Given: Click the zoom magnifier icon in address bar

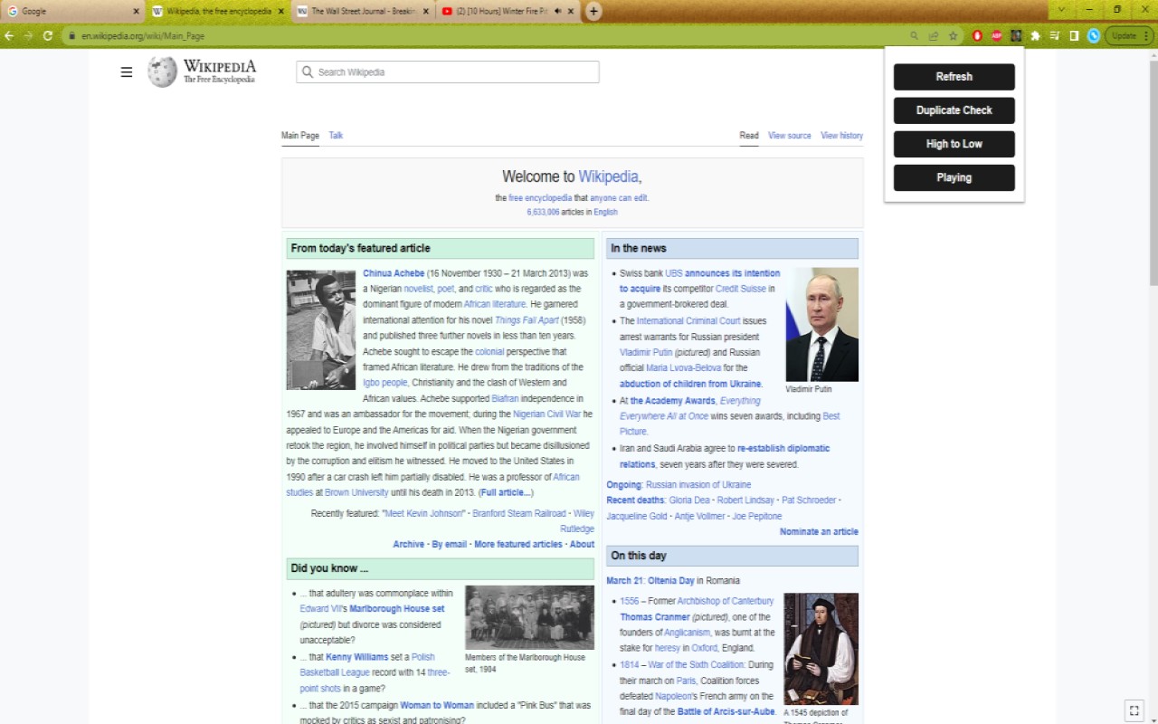Looking at the screenshot, I should [914, 36].
